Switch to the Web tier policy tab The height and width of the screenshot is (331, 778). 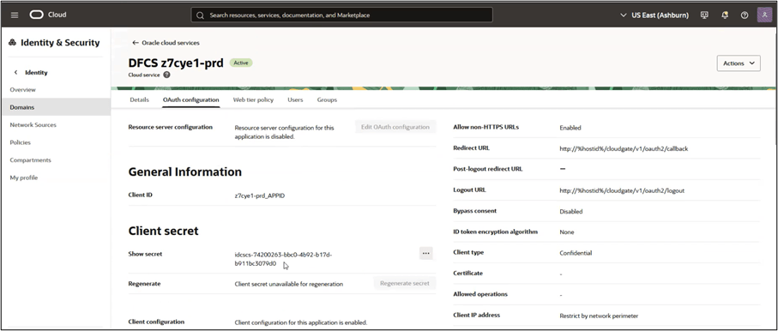click(x=253, y=99)
